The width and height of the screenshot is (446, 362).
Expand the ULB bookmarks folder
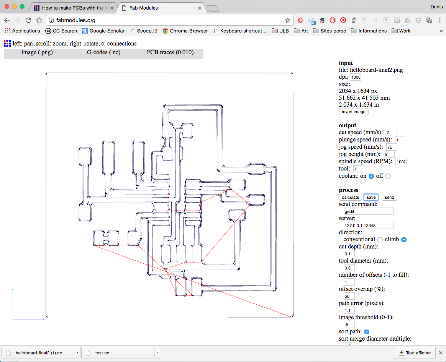[x=280, y=31]
